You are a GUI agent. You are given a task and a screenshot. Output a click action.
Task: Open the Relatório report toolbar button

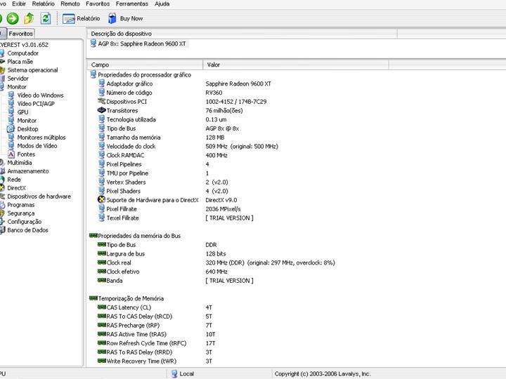coord(82,19)
